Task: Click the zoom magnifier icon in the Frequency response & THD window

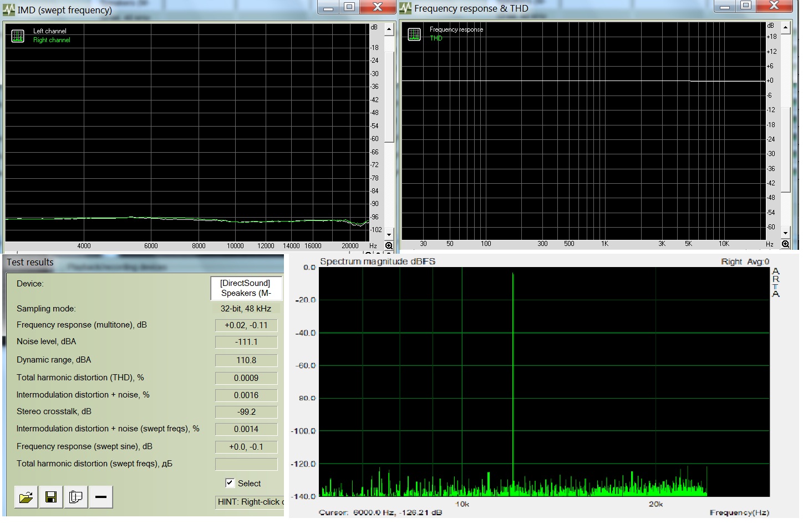Action: (x=785, y=244)
